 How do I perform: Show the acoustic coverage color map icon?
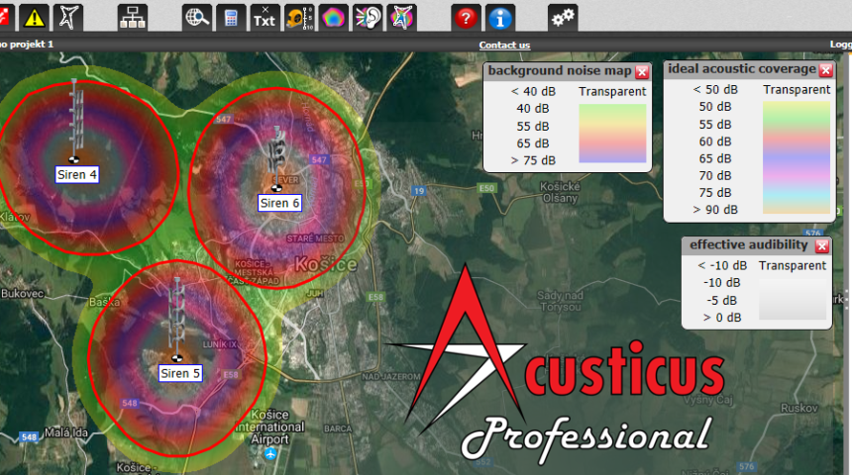pos(334,18)
